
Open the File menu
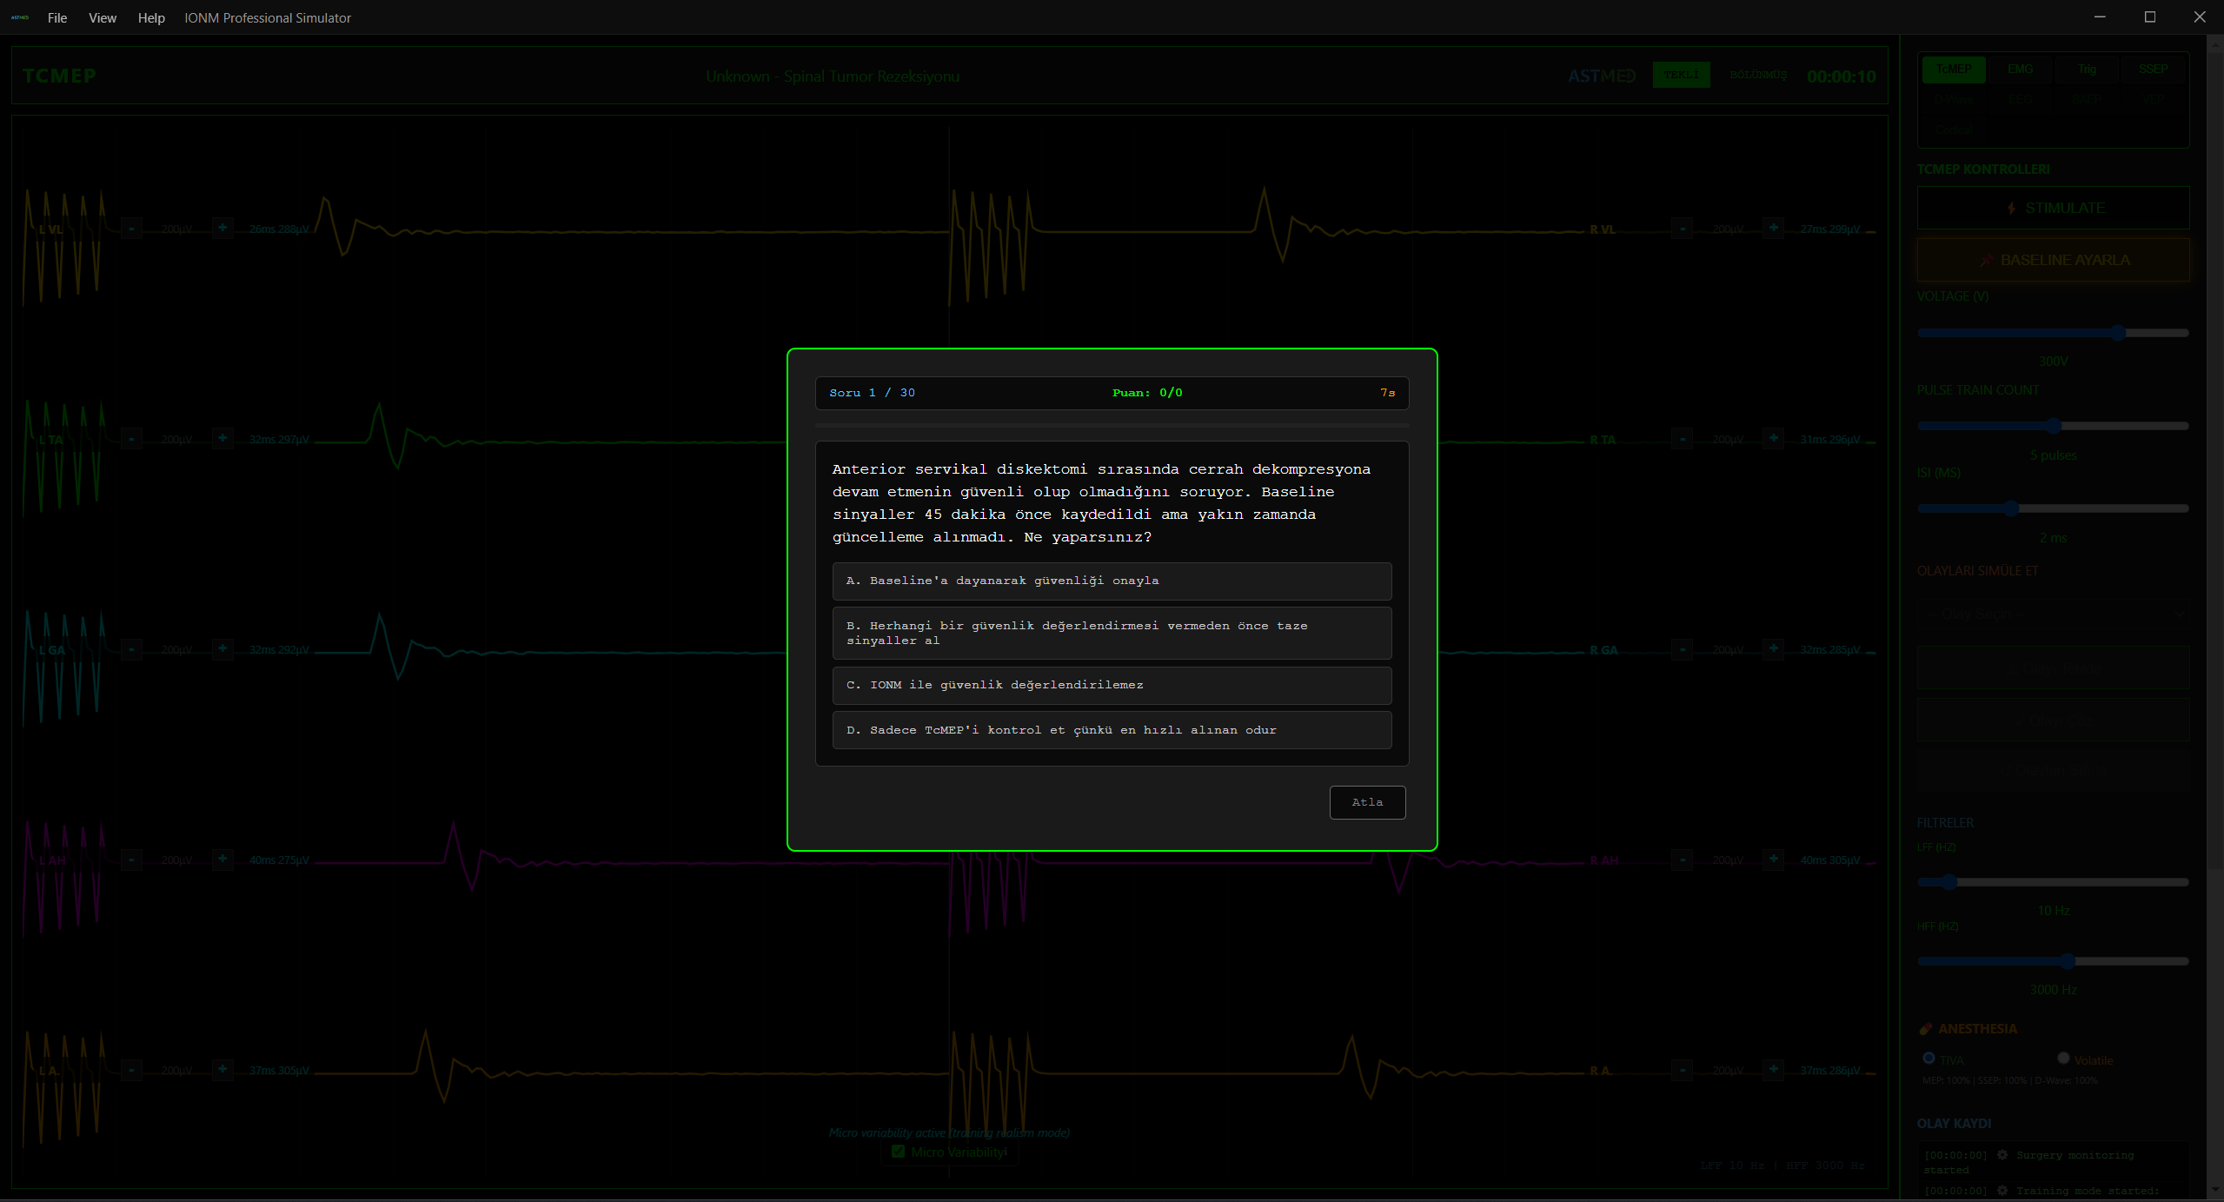click(x=57, y=17)
